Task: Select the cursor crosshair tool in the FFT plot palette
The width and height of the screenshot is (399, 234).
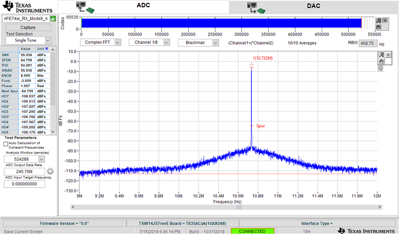Action: tap(388, 55)
